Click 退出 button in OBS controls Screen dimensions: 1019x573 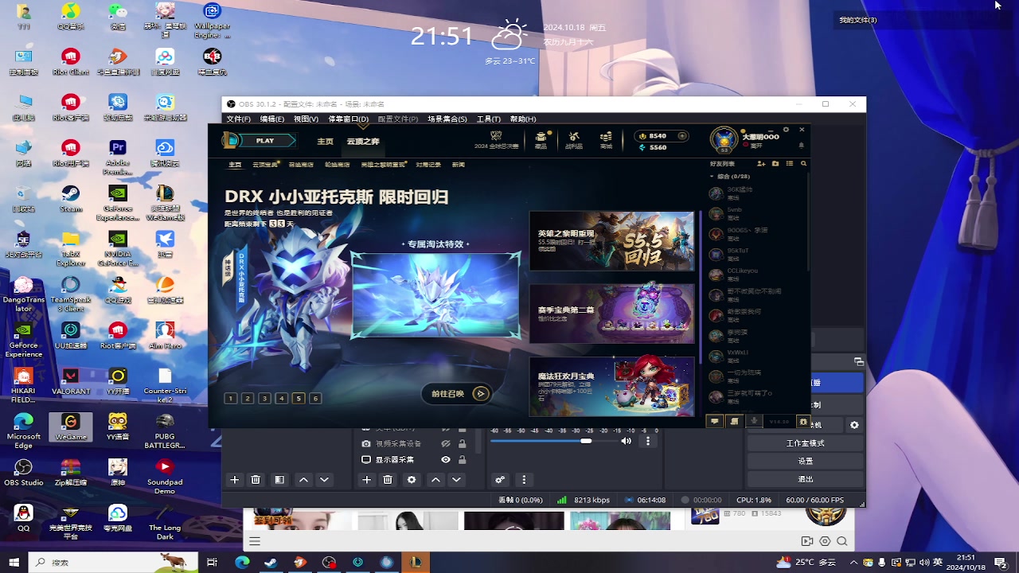click(806, 479)
